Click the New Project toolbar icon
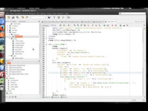 [x=9, y=17]
